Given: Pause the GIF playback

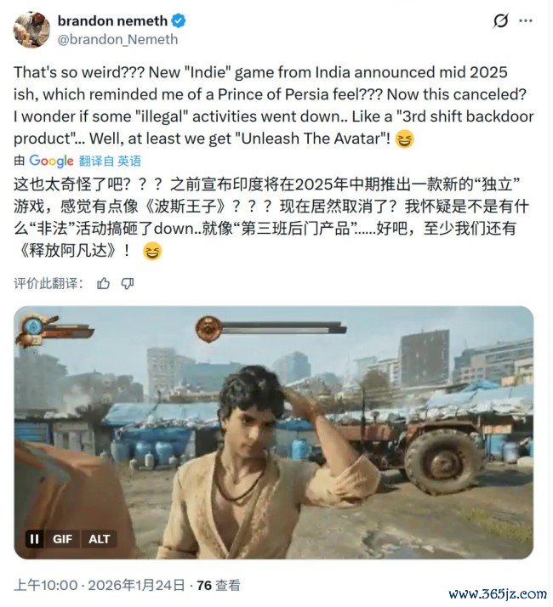Looking at the screenshot, I should [34, 539].
